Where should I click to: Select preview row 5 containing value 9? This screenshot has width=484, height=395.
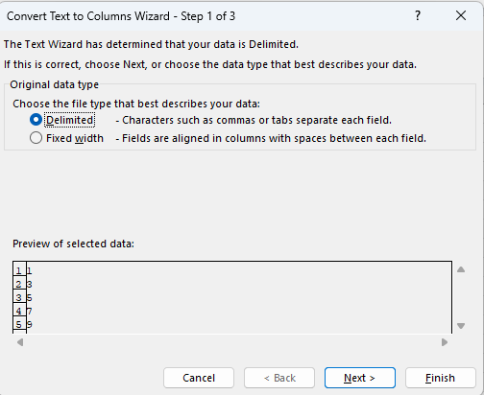tap(232, 324)
